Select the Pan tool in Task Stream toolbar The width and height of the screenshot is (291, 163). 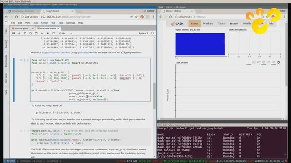pos(249,62)
